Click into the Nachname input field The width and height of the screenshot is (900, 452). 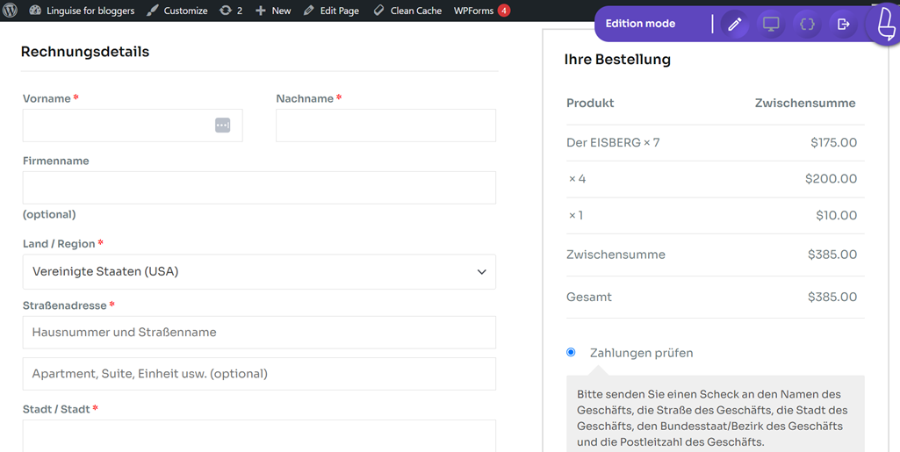coord(385,125)
